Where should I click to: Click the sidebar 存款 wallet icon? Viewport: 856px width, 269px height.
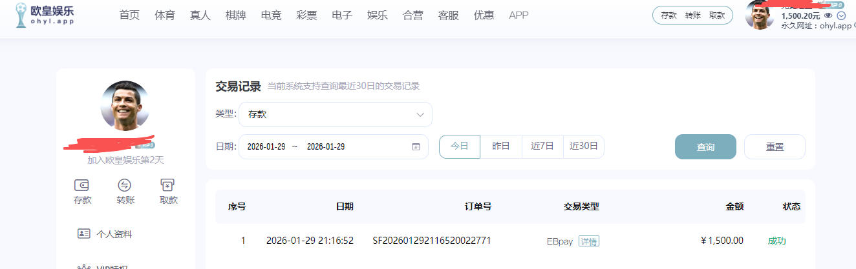click(82, 185)
